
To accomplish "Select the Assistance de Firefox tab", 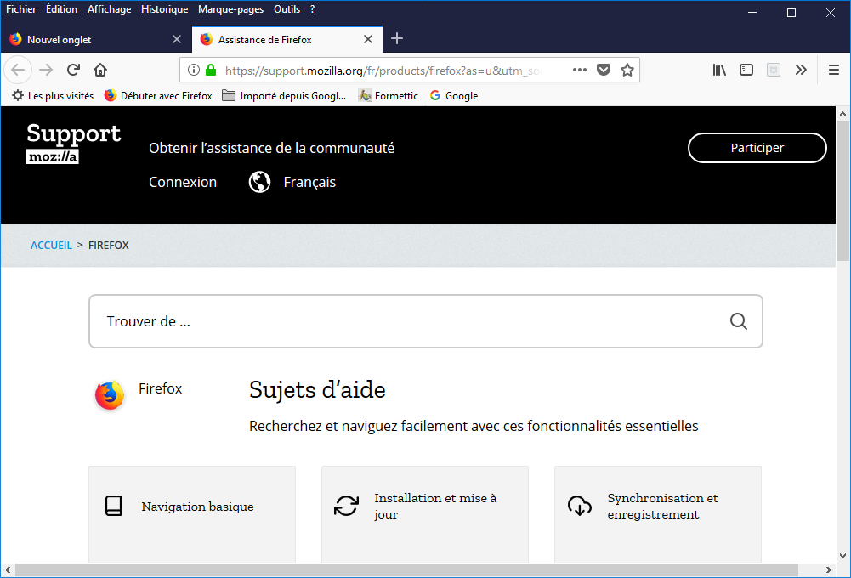I will pos(287,39).
